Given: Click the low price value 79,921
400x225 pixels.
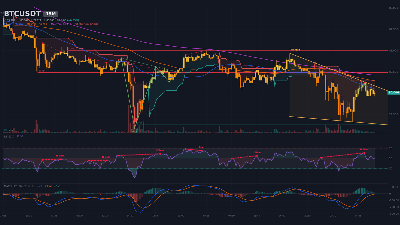Looking at the screenshot, I should (37, 20).
